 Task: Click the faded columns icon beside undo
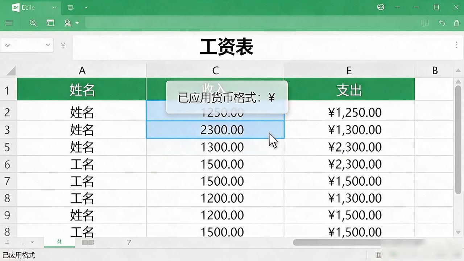425,23
